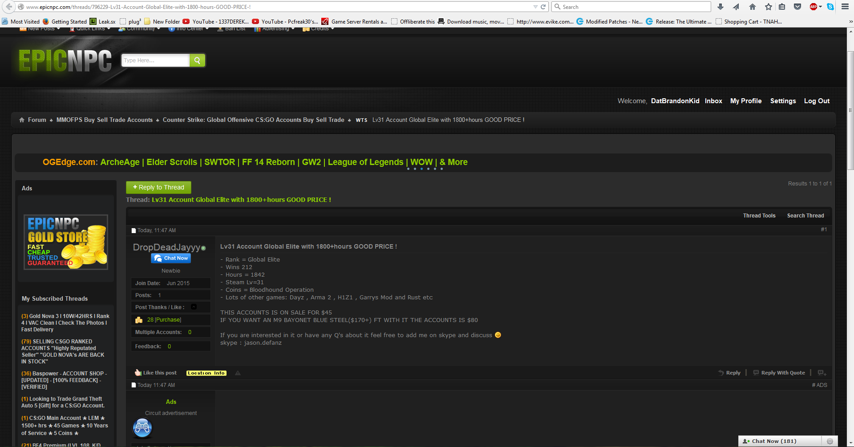Image resolution: width=854 pixels, height=447 pixels.
Task: Open the address bar history dropdown arrow
Action: tap(535, 7)
